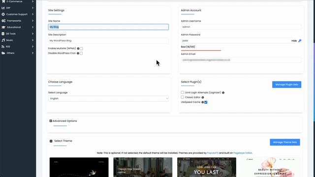Click the Site Description input field
Screen dimensions: 315x177
point(108,40)
